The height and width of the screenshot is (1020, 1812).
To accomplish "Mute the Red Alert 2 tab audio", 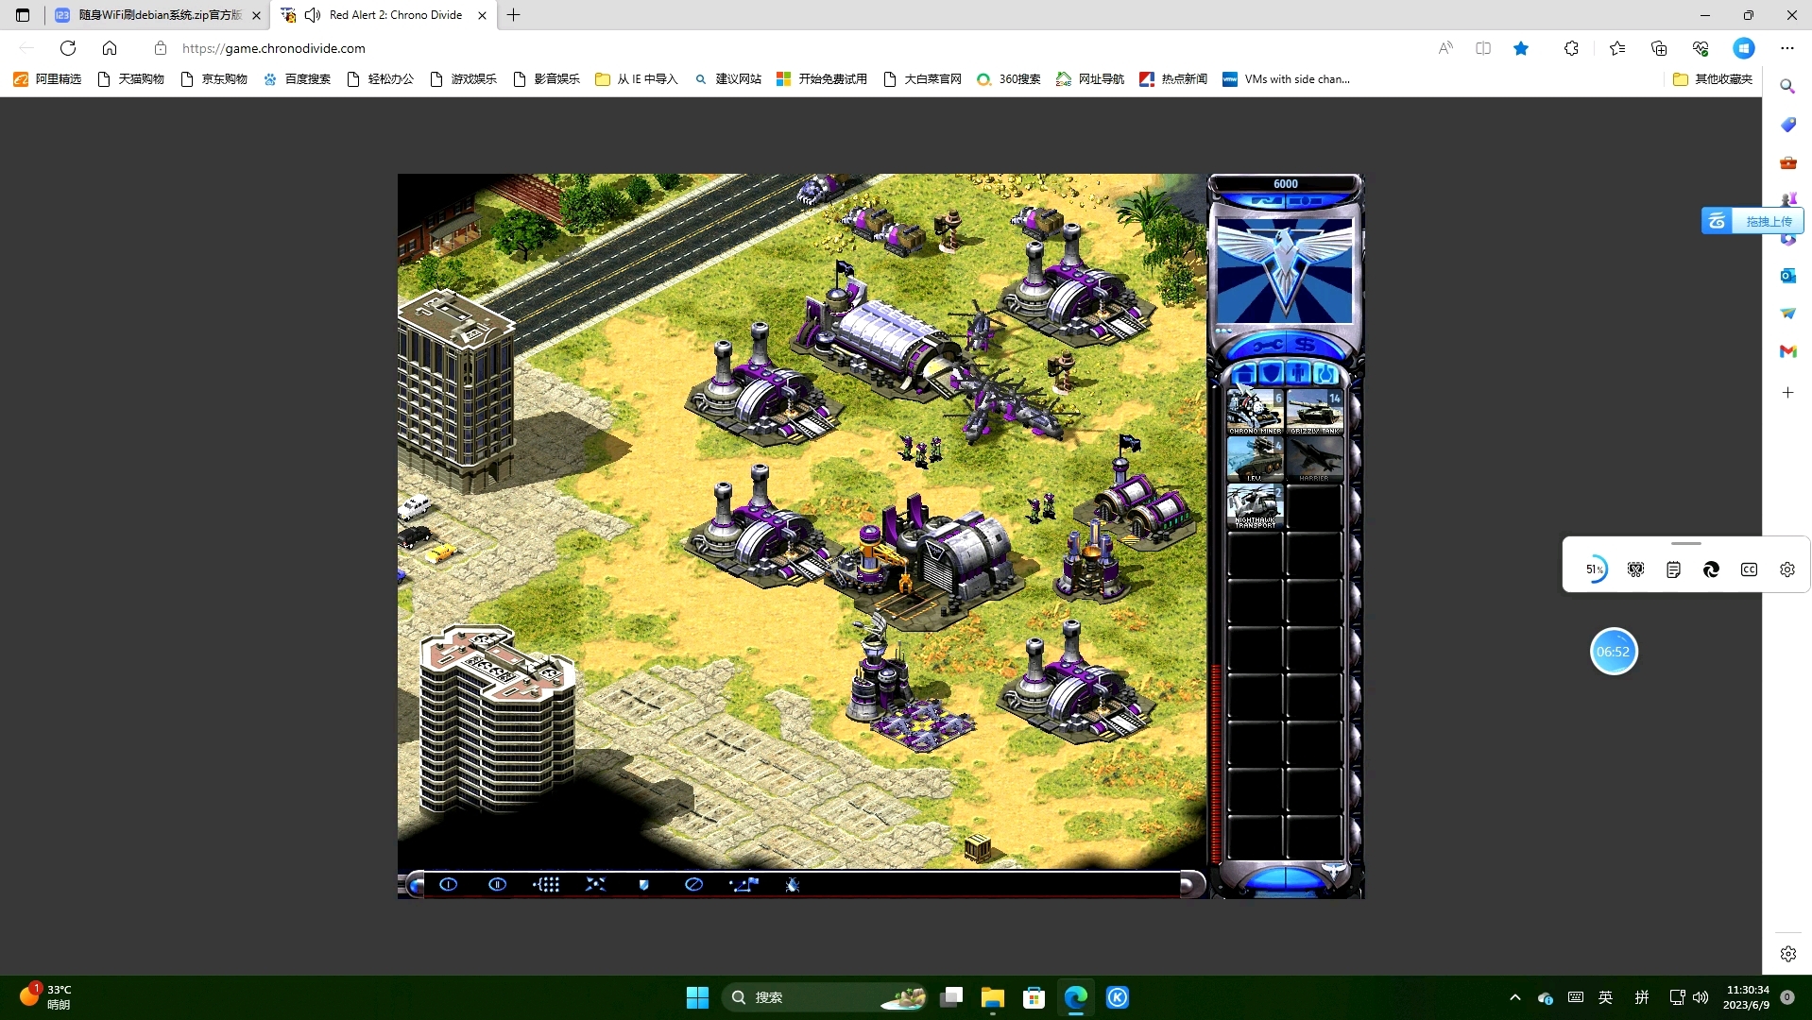I will [313, 15].
